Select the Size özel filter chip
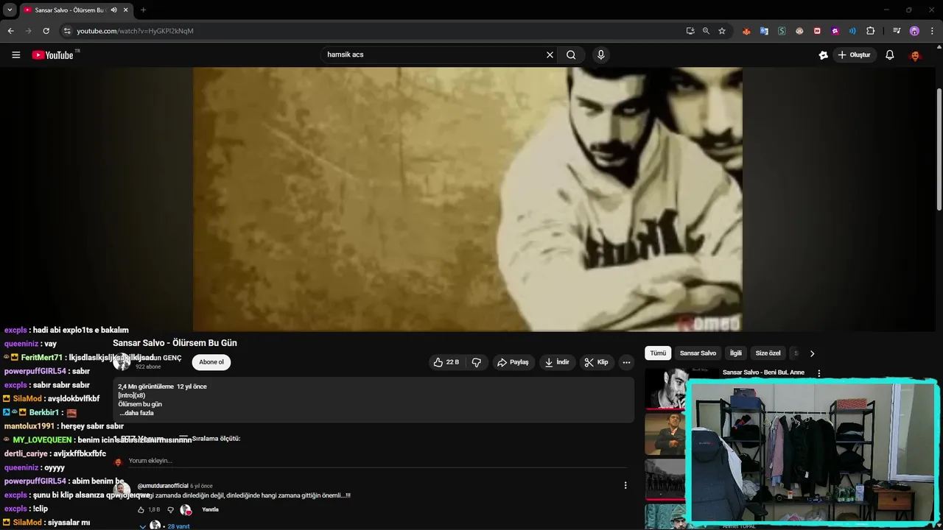 tap(768, 353)
